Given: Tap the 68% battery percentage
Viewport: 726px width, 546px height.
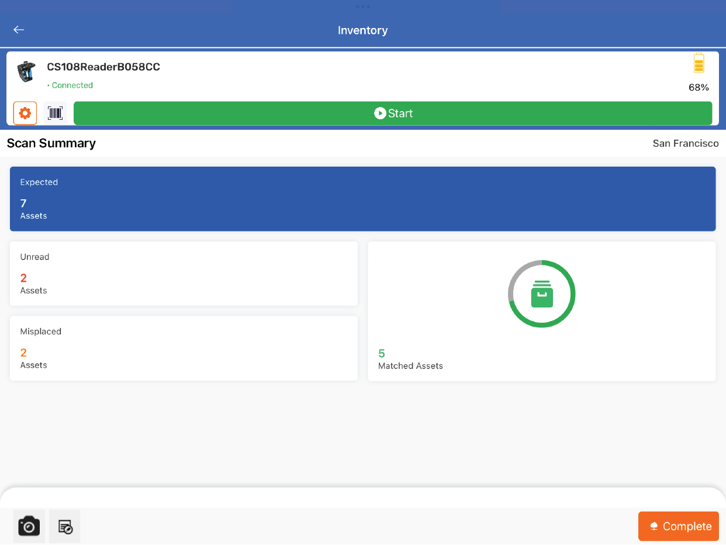Looking at the screenshot, I should point(699,88).
